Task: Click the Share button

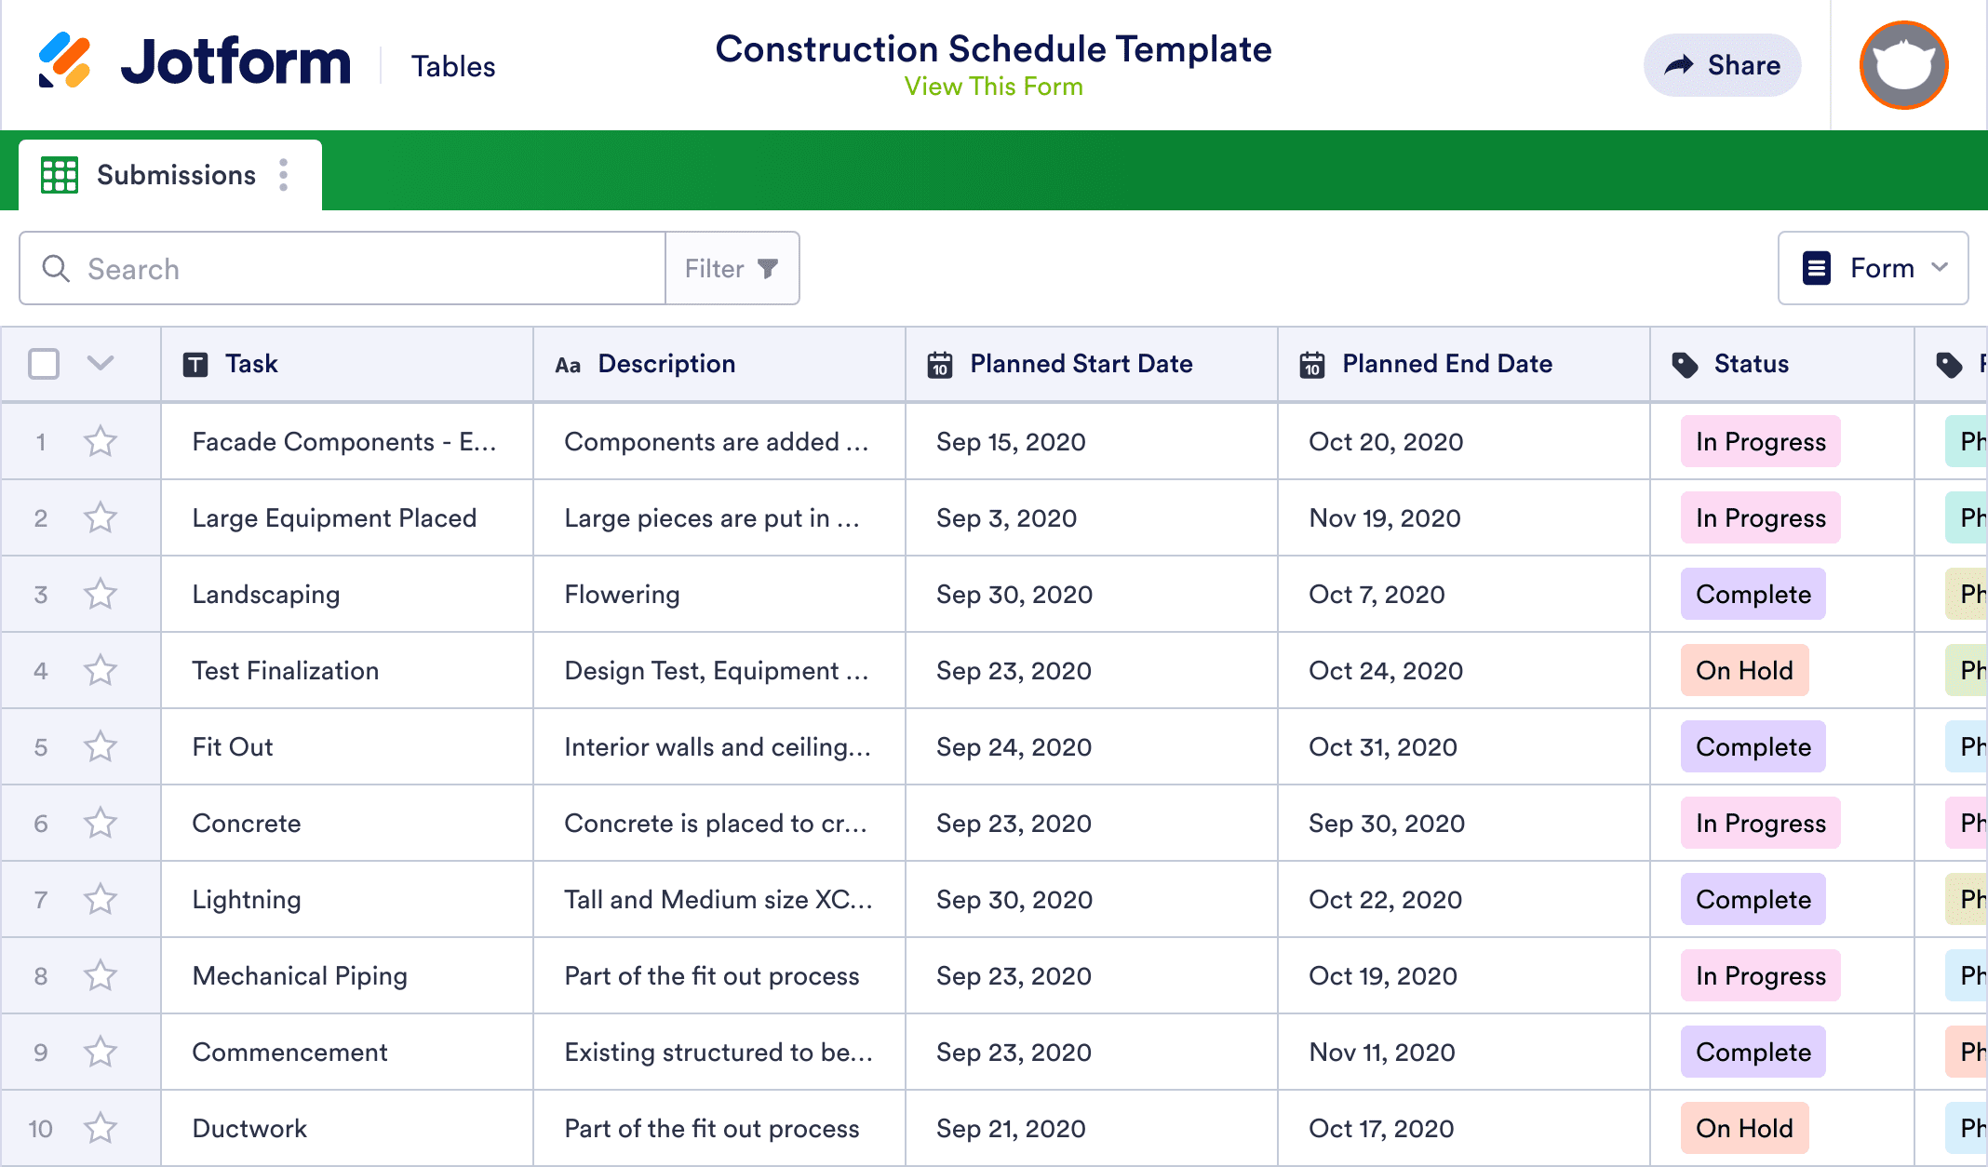Action: pos(1722,65)
